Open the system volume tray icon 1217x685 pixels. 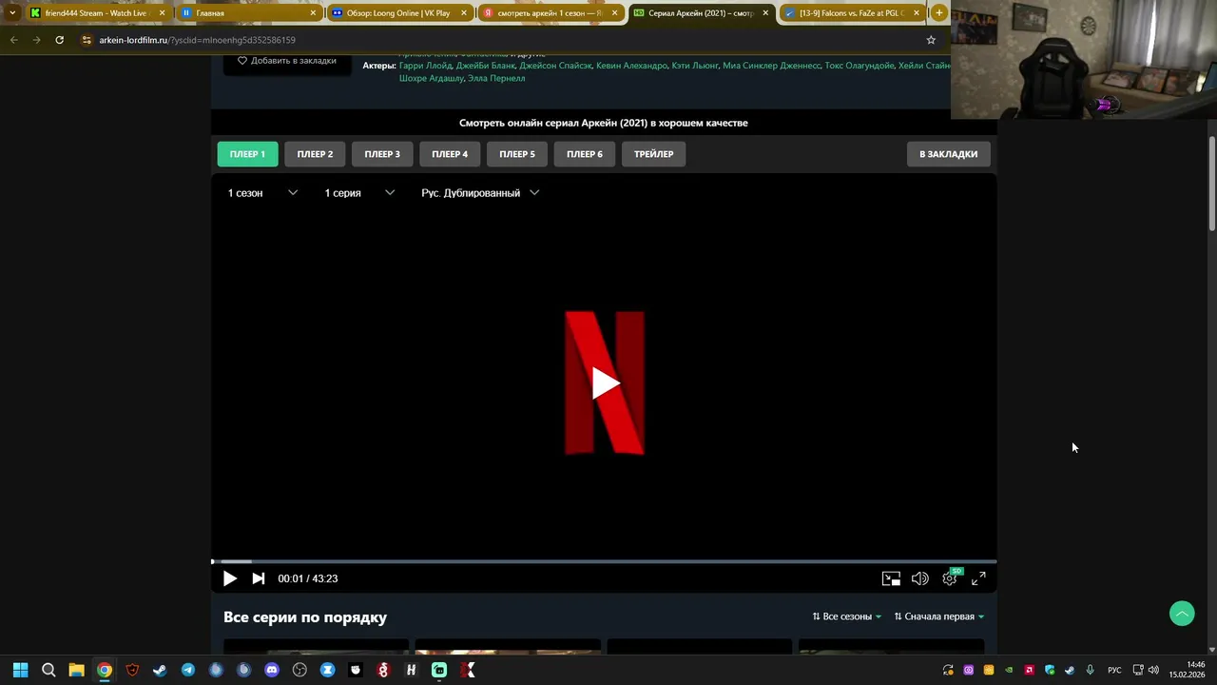(1153, 670)
